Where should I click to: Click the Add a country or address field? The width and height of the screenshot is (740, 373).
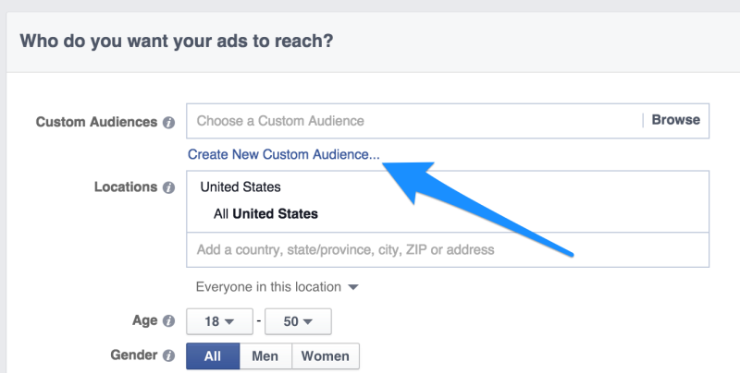point(448,249)
